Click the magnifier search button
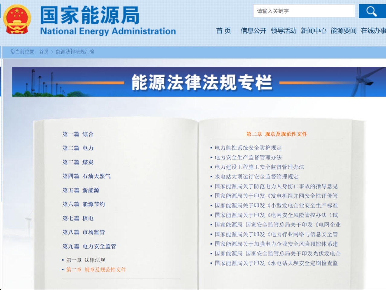 [x=372, y=11]
